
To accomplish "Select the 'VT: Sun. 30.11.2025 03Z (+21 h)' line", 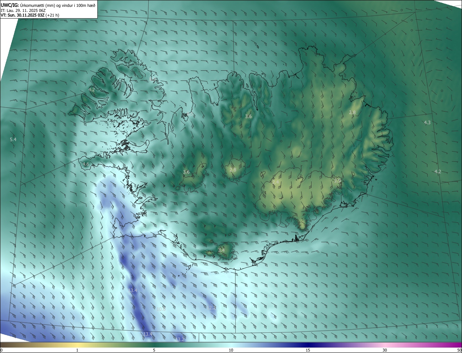I will pyautogui.click(x=30, y=16).
